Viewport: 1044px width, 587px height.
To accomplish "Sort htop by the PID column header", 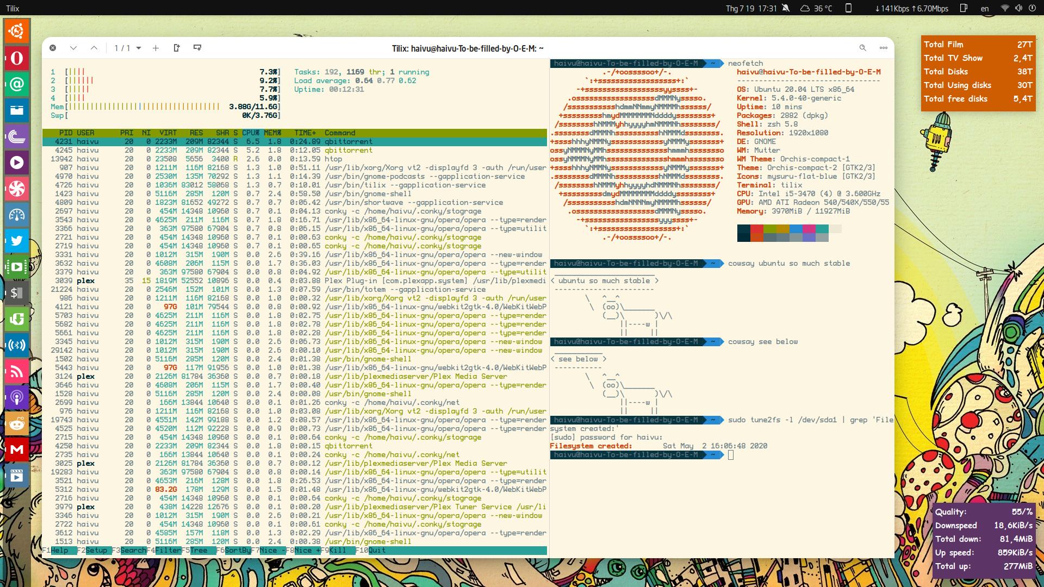I will 66,133.
